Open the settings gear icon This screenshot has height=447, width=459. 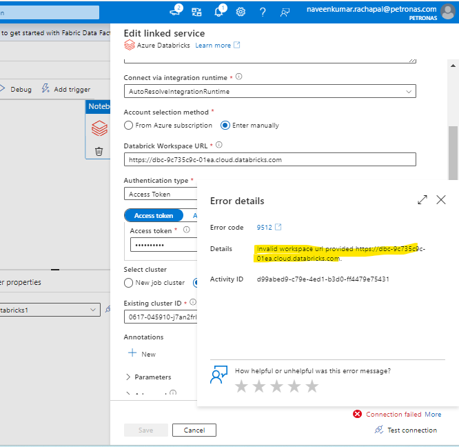coord(241,12)
